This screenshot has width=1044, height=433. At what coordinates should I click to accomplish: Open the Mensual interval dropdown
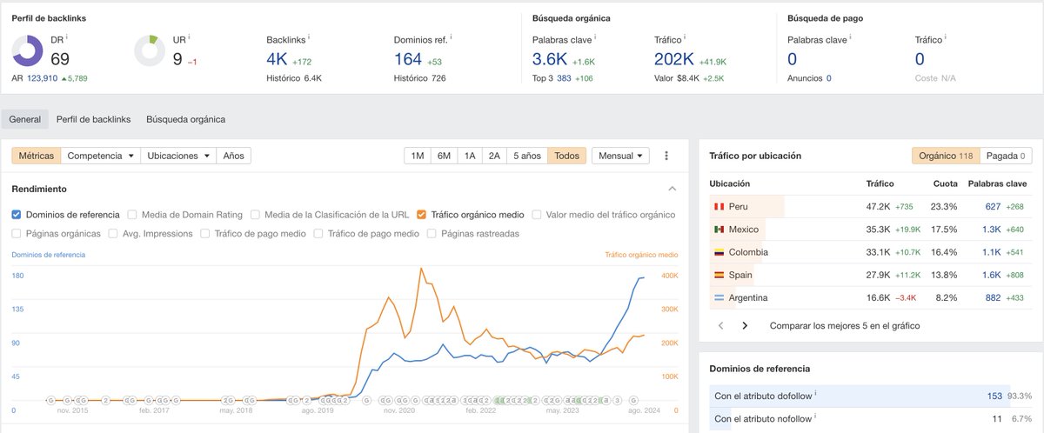[x=620, y=156]
